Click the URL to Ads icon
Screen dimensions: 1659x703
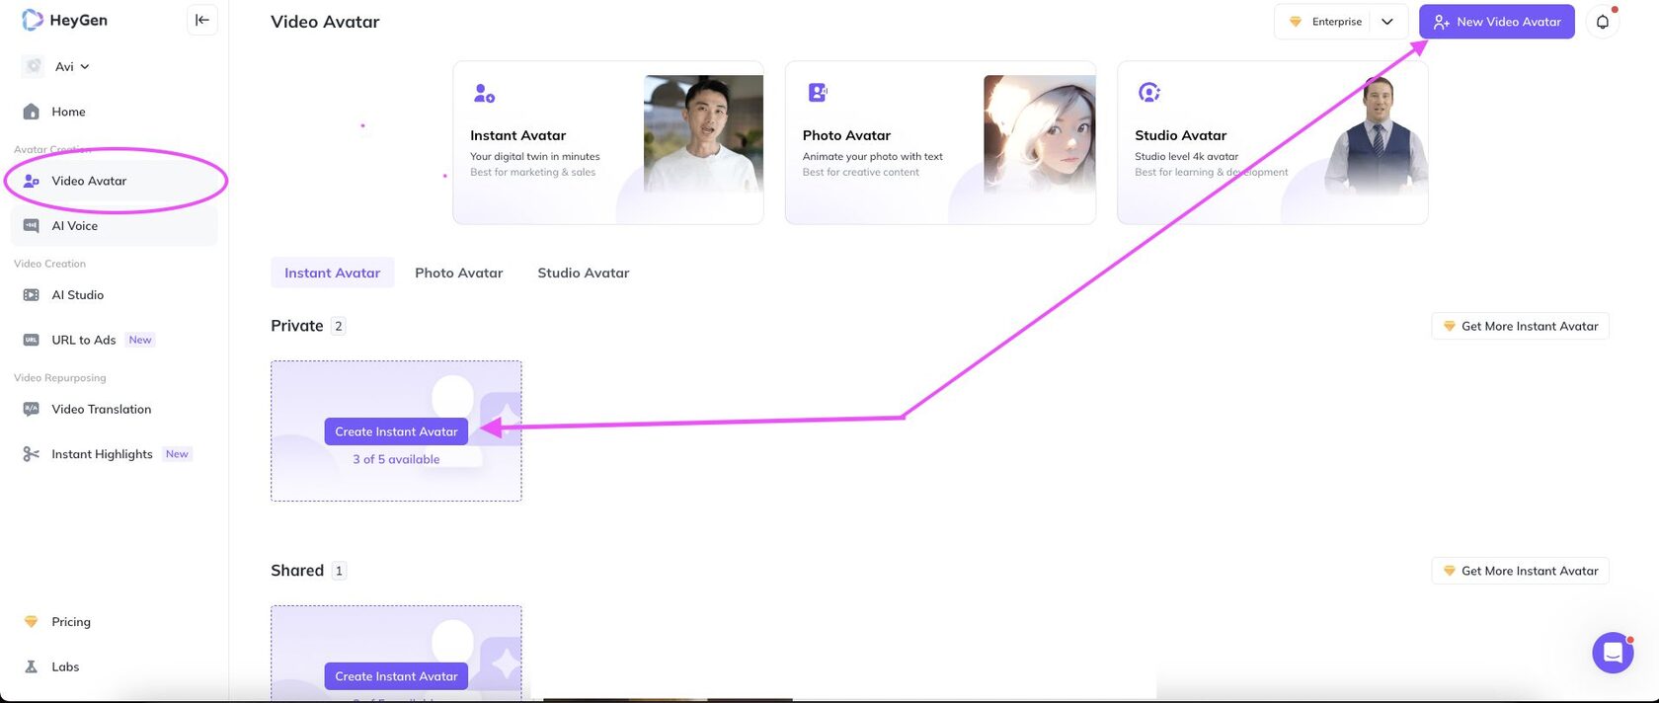pyautogui.click(x=32, y=340)
